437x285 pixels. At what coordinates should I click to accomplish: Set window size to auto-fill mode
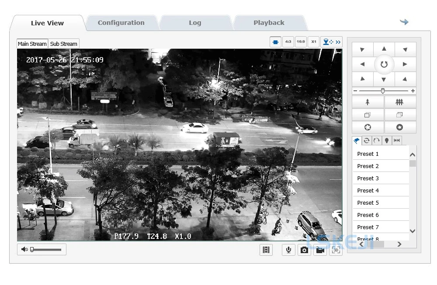click(275, 42)
